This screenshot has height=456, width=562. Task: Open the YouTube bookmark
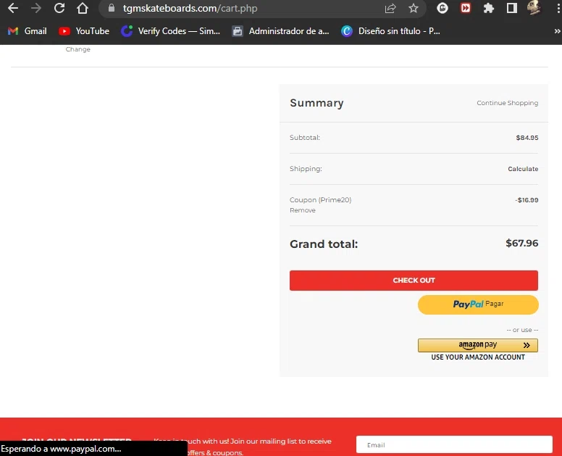coord(84,31)
